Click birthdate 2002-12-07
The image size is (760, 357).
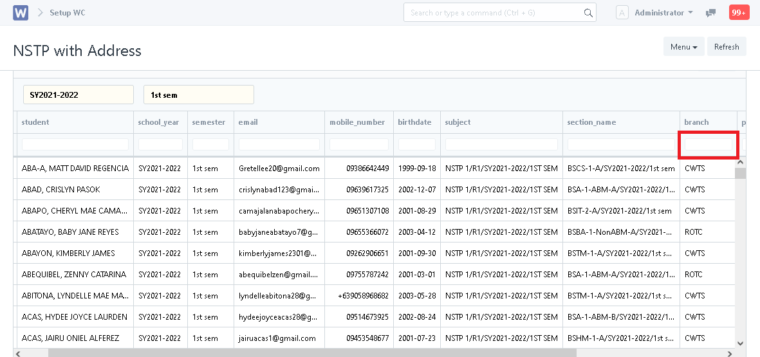pyautogui.click(x=417, y=189)
